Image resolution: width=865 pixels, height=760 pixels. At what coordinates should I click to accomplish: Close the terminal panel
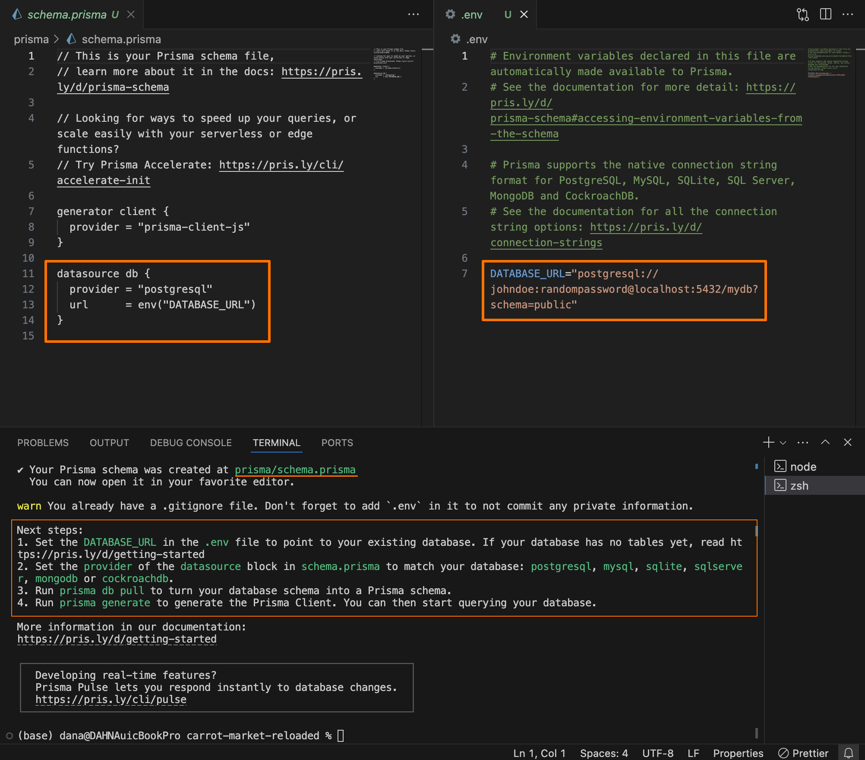[x=848, y=442]
